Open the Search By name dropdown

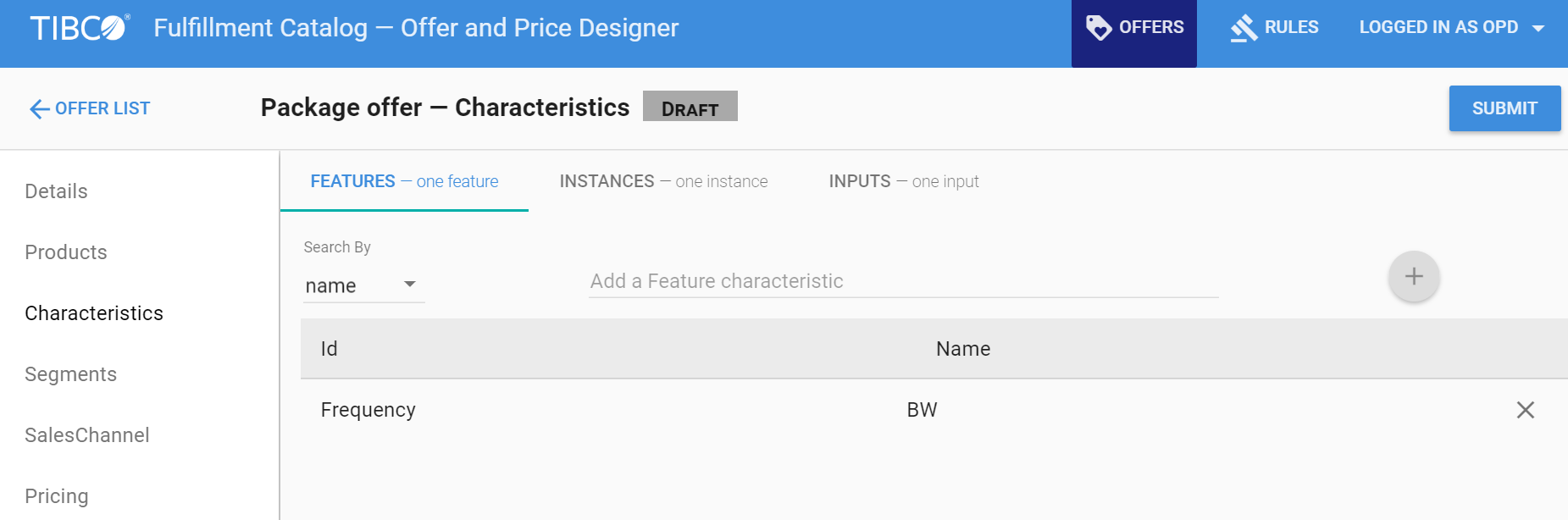[363, 285]
